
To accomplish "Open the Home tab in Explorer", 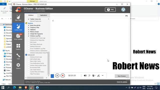I will click(x=10, y=4).
